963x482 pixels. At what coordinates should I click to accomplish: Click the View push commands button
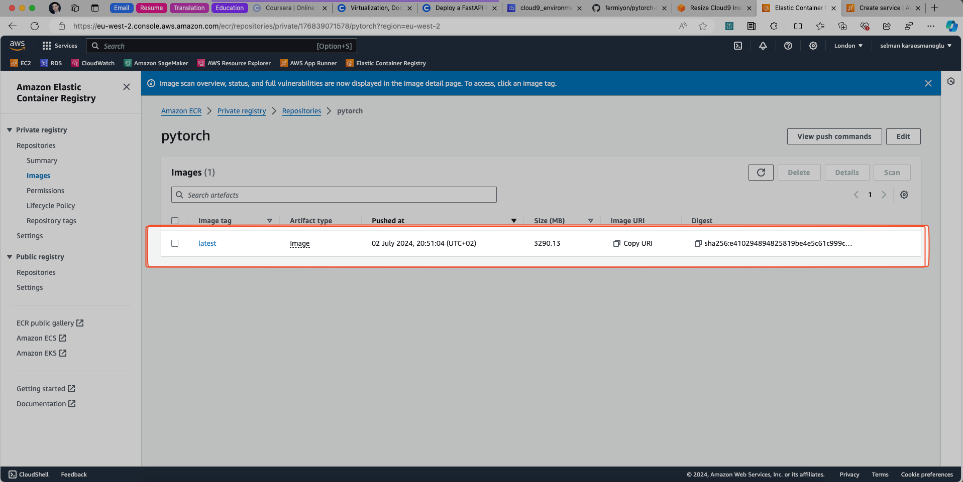(x=834, y=136)
